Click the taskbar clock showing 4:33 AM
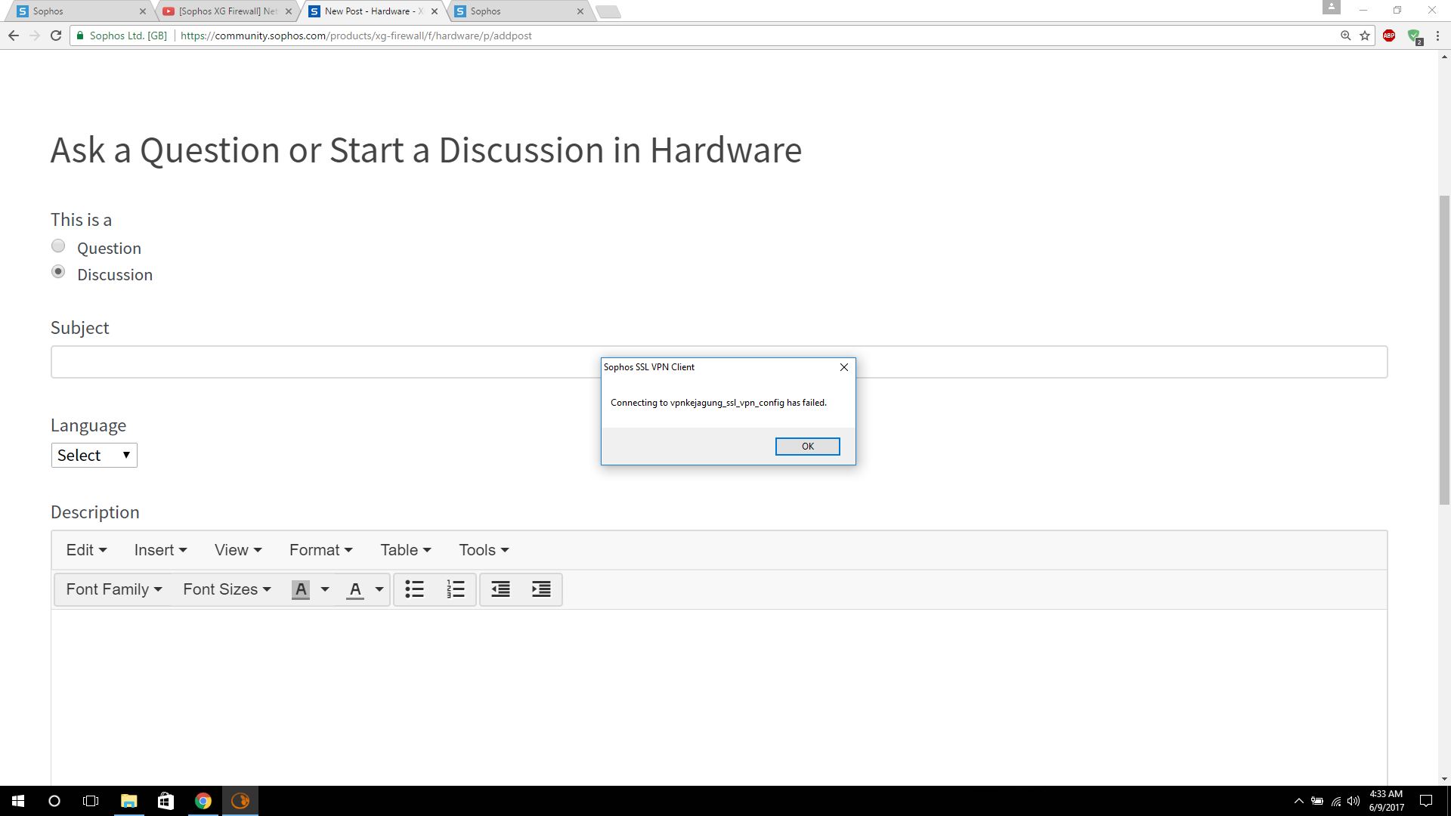The width and height of the screenshot is (1451, 816). (x=1386, y=801)
